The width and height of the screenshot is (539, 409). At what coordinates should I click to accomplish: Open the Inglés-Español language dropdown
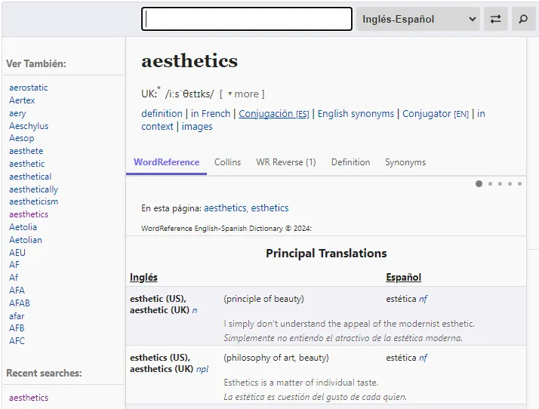coord(419,19)
